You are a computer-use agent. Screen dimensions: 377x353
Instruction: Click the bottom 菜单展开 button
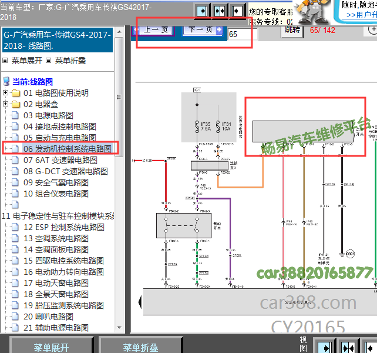point(51,347)
